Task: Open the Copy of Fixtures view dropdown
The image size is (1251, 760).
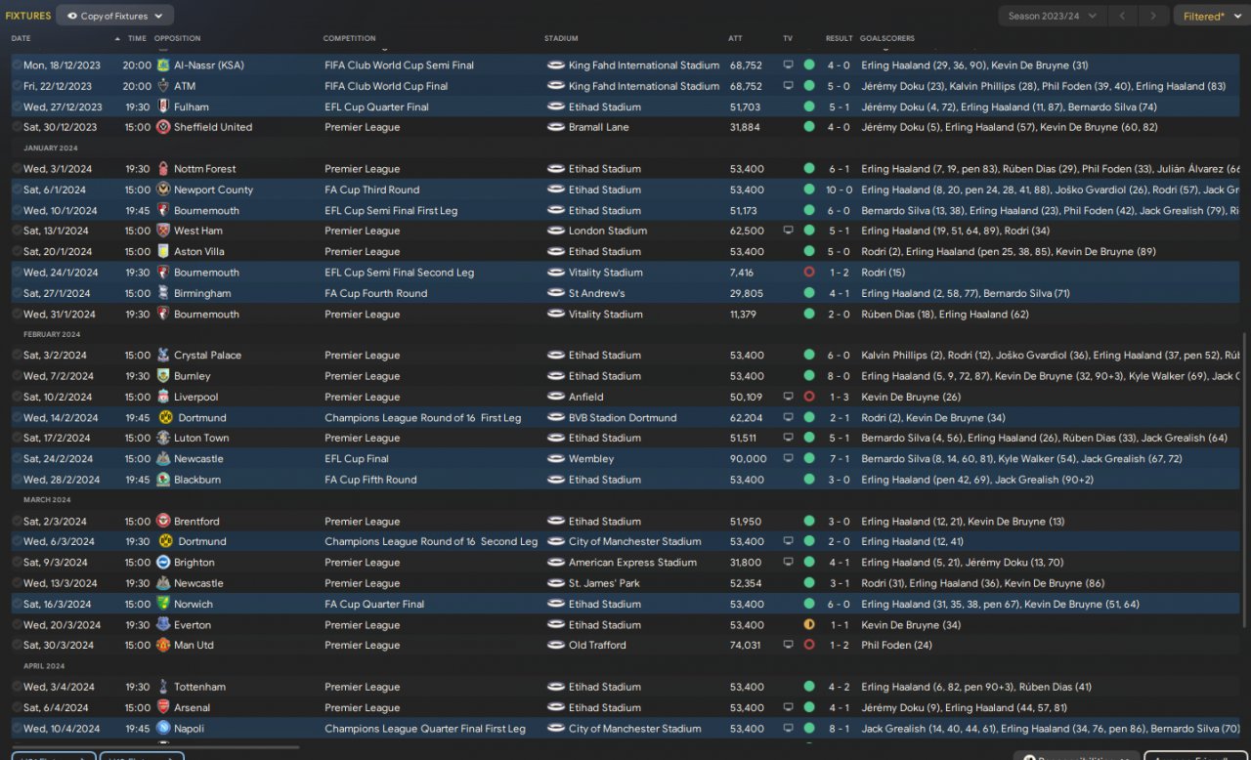Action: point(115,16)
